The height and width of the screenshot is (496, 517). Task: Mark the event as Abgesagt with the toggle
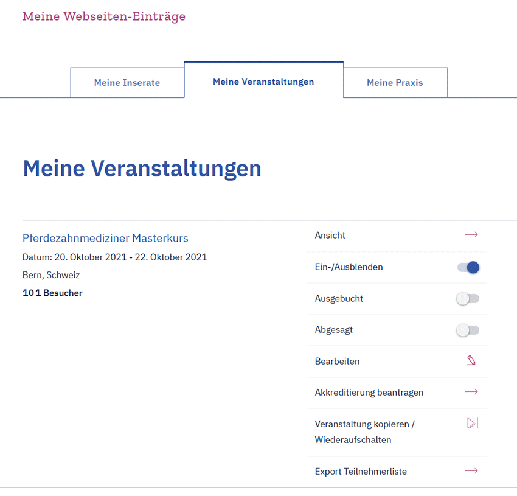468,330
